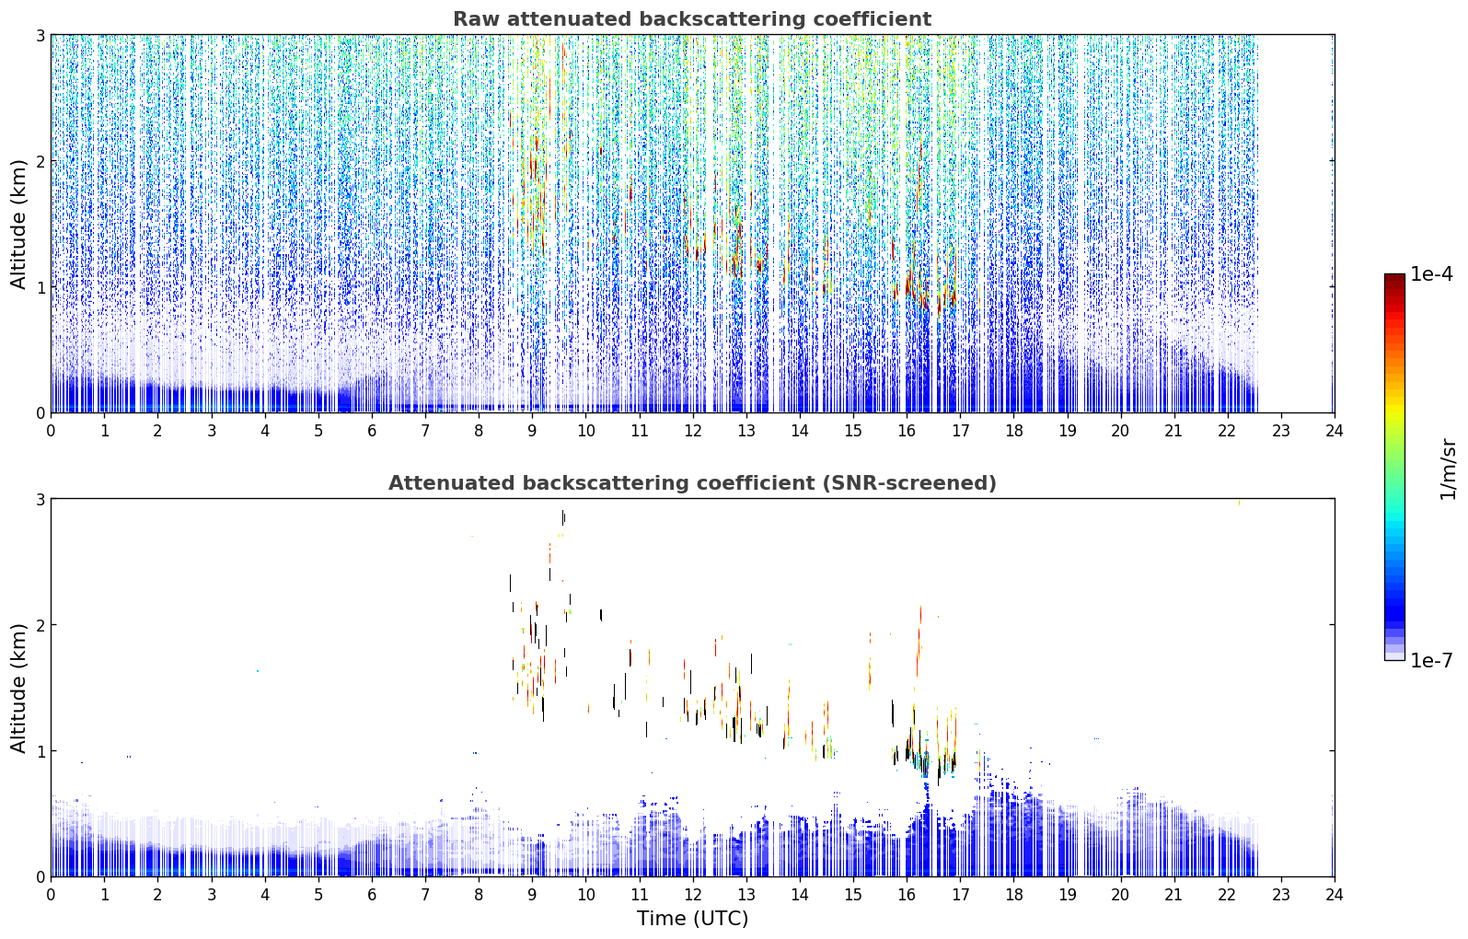Screen dimensions: 1468x939
Task: Click hour 23 tick on bottom plot
Action: point(1280,894)
